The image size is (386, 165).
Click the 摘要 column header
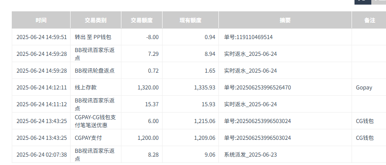point(285,20)
